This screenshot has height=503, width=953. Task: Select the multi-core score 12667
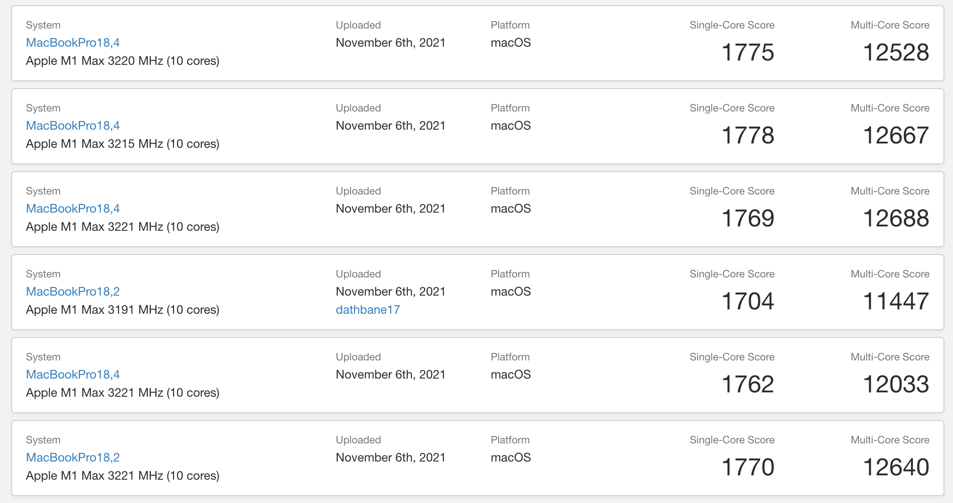[896, 135]
